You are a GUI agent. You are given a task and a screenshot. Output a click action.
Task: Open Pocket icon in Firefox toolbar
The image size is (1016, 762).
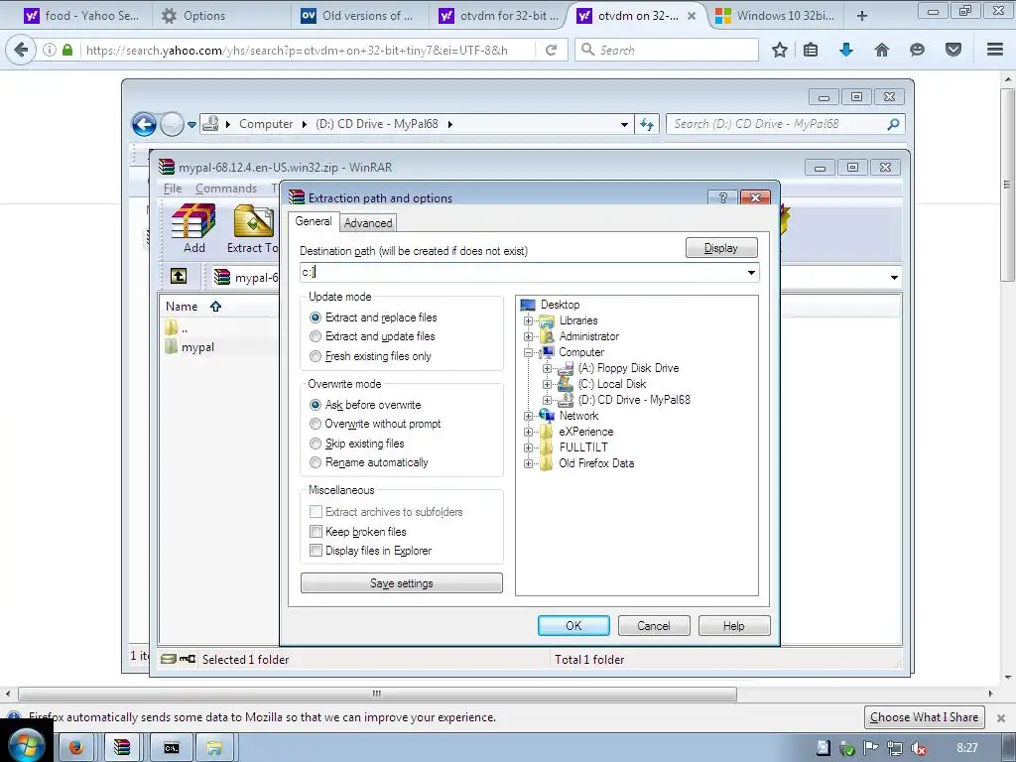click(x=953, y=50)
